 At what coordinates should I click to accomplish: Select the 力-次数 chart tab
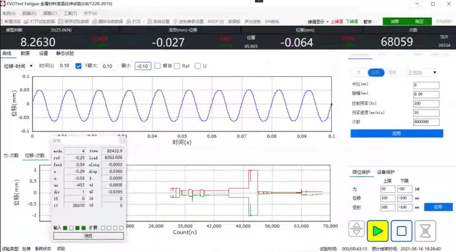pos(11,156)
